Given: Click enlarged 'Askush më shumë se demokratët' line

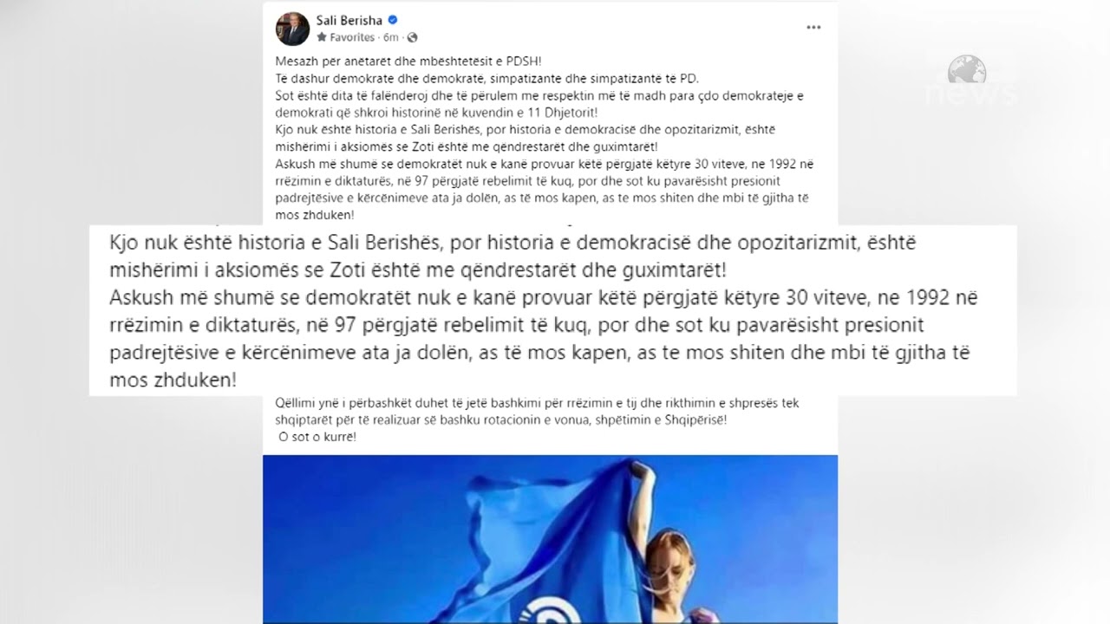Looking at the screenshot, I should pyautogui.click(x=544, y=339).
